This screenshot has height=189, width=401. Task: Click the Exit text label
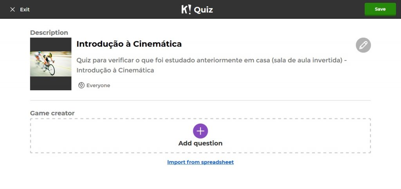pyautogui.click(x=25, y=9)
